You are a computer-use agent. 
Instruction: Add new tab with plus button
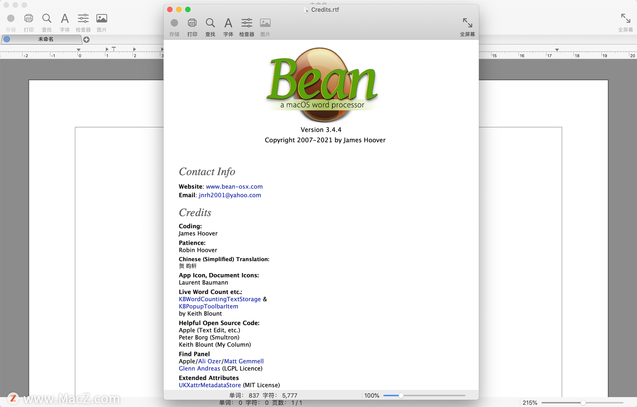87,40
